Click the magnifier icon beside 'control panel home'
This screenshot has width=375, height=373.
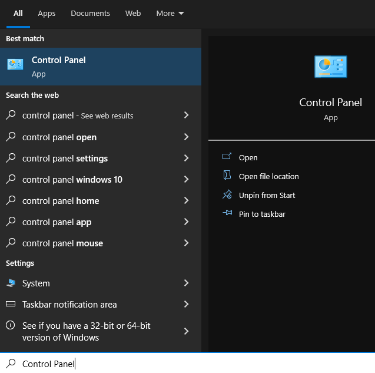click(x=11, y=200)
